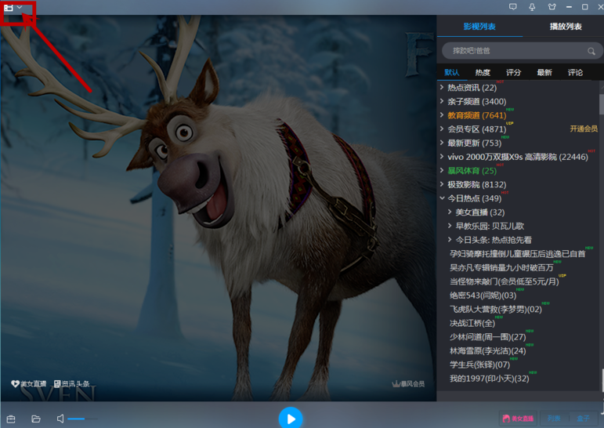Viewport: 604px width, 428px height.
Task: Click the search magnifier icon
Action: [x=591, y=51]
